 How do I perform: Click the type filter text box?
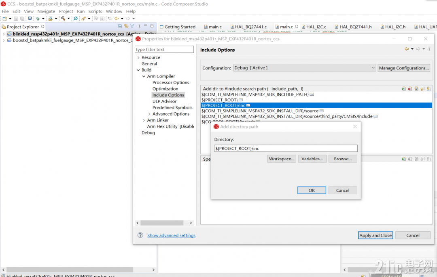(164, 49)
